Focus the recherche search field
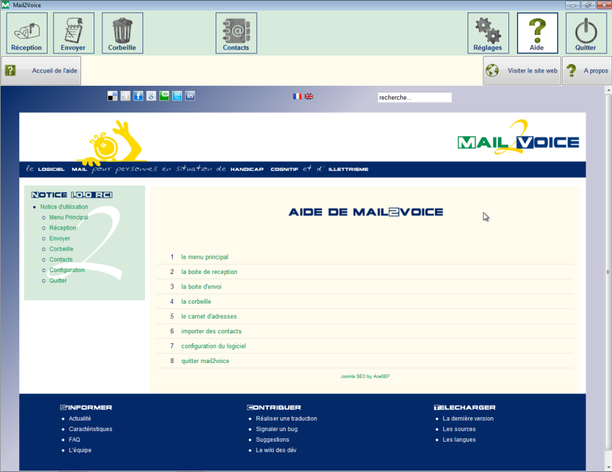 [415, 97]
